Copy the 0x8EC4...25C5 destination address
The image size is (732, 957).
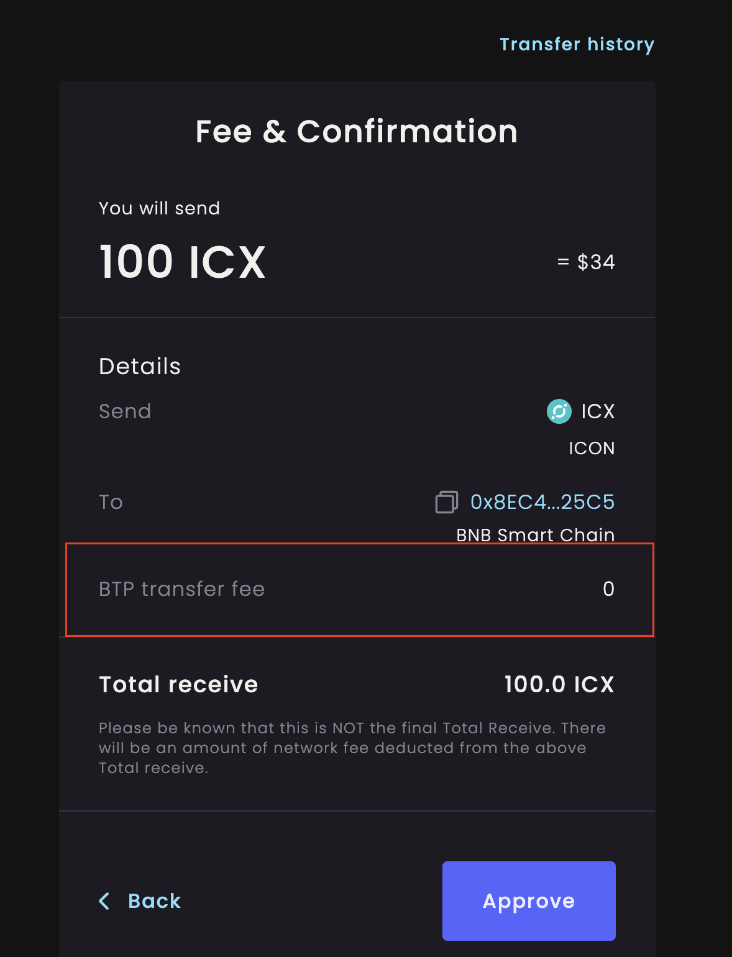tap(541, 502)
